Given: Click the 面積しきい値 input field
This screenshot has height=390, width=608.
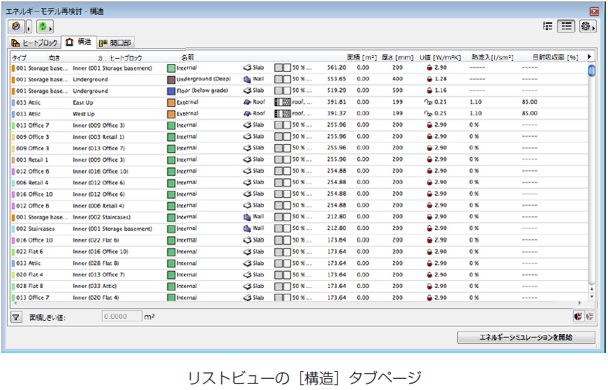Looking at the screenshot, I should pyautogui.click(x=122, y=317).
